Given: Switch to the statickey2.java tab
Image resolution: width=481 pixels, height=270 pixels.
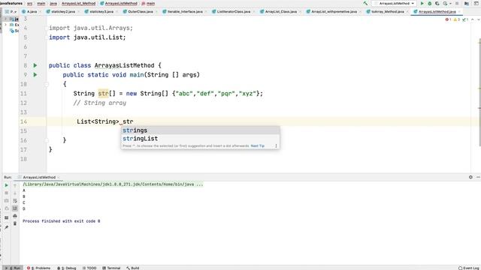Looking at the screenshot, I should point(63,12).
